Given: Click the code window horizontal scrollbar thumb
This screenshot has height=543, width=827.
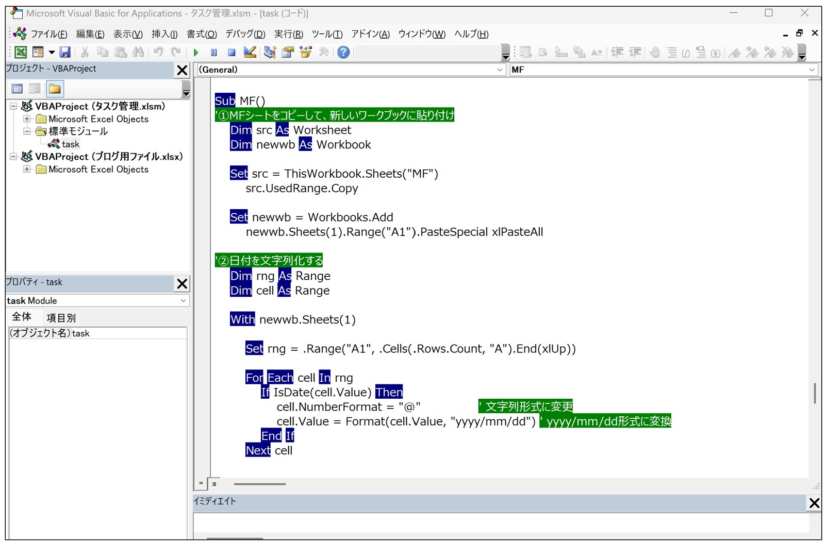Looking at the screenshot, I should (259, 484).
